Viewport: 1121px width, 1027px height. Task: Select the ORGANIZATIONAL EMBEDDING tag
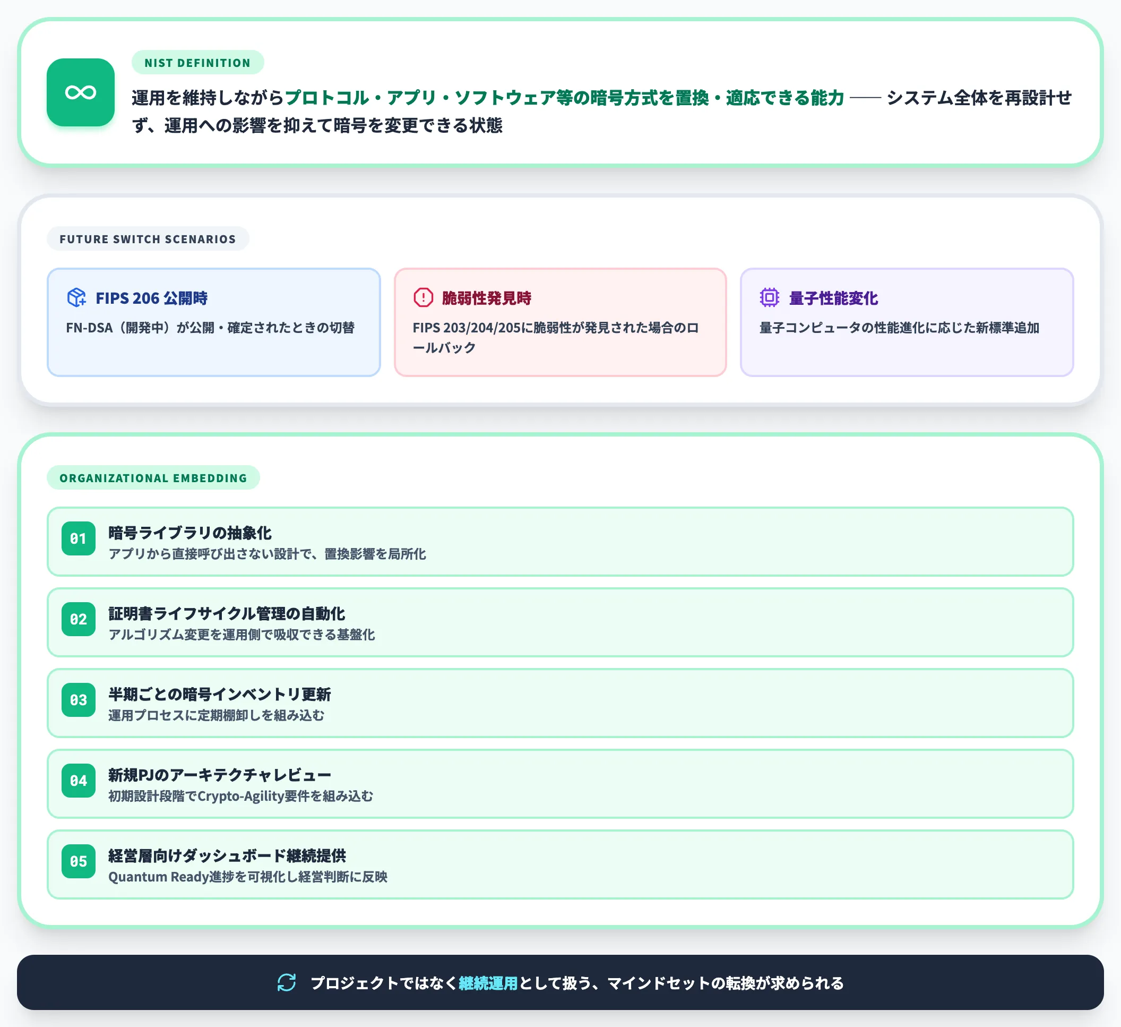(153, 478)
